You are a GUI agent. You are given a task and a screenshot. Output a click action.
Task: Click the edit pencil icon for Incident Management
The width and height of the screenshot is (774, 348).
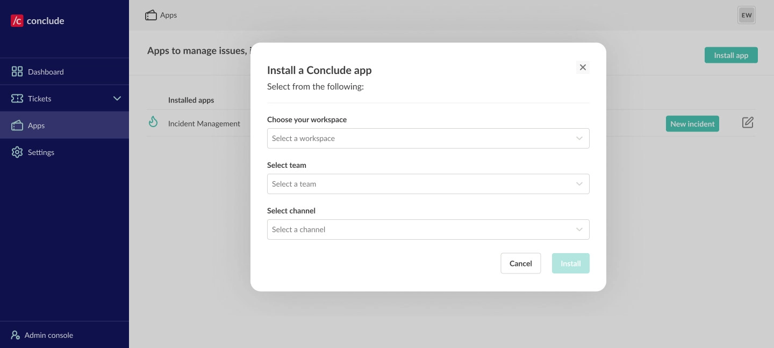tap(748, 123)
